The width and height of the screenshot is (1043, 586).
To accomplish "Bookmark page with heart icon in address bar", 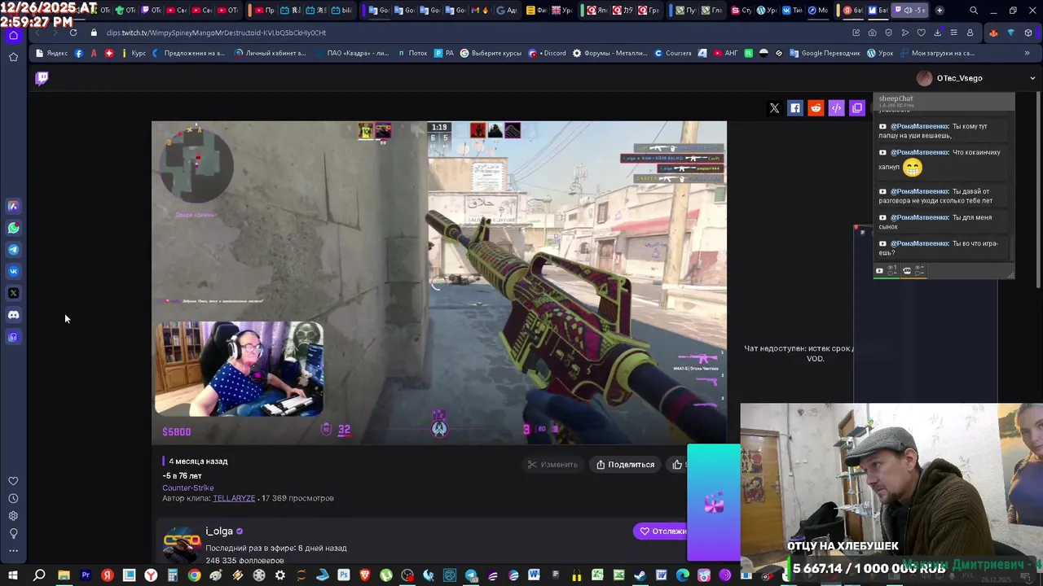I will (x=921, y=33).
